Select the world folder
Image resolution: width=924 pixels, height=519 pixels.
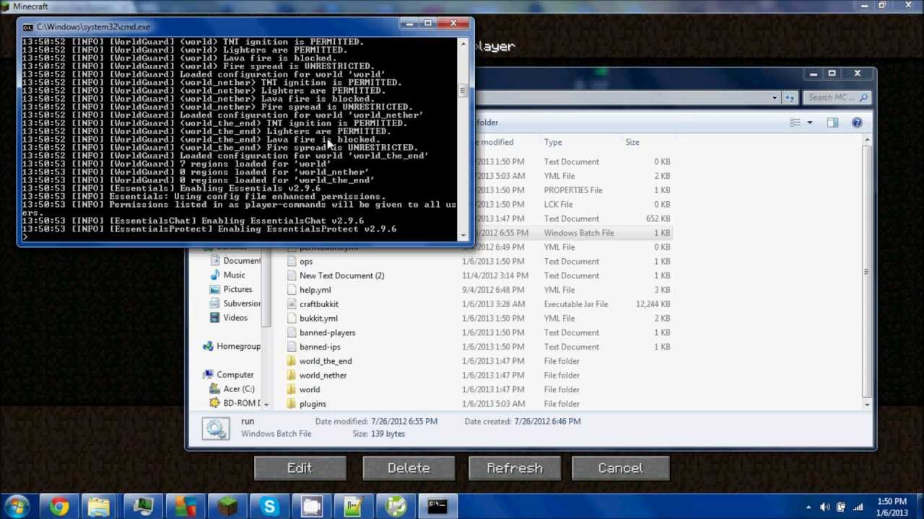pyautogui.click(x=310, y=389)
